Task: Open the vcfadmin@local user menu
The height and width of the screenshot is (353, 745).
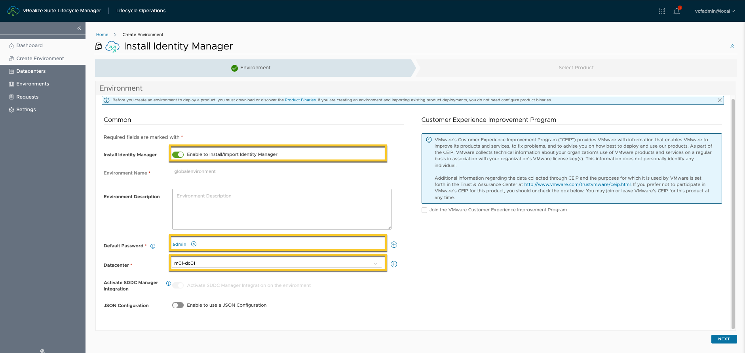Action: pos(715,11)
